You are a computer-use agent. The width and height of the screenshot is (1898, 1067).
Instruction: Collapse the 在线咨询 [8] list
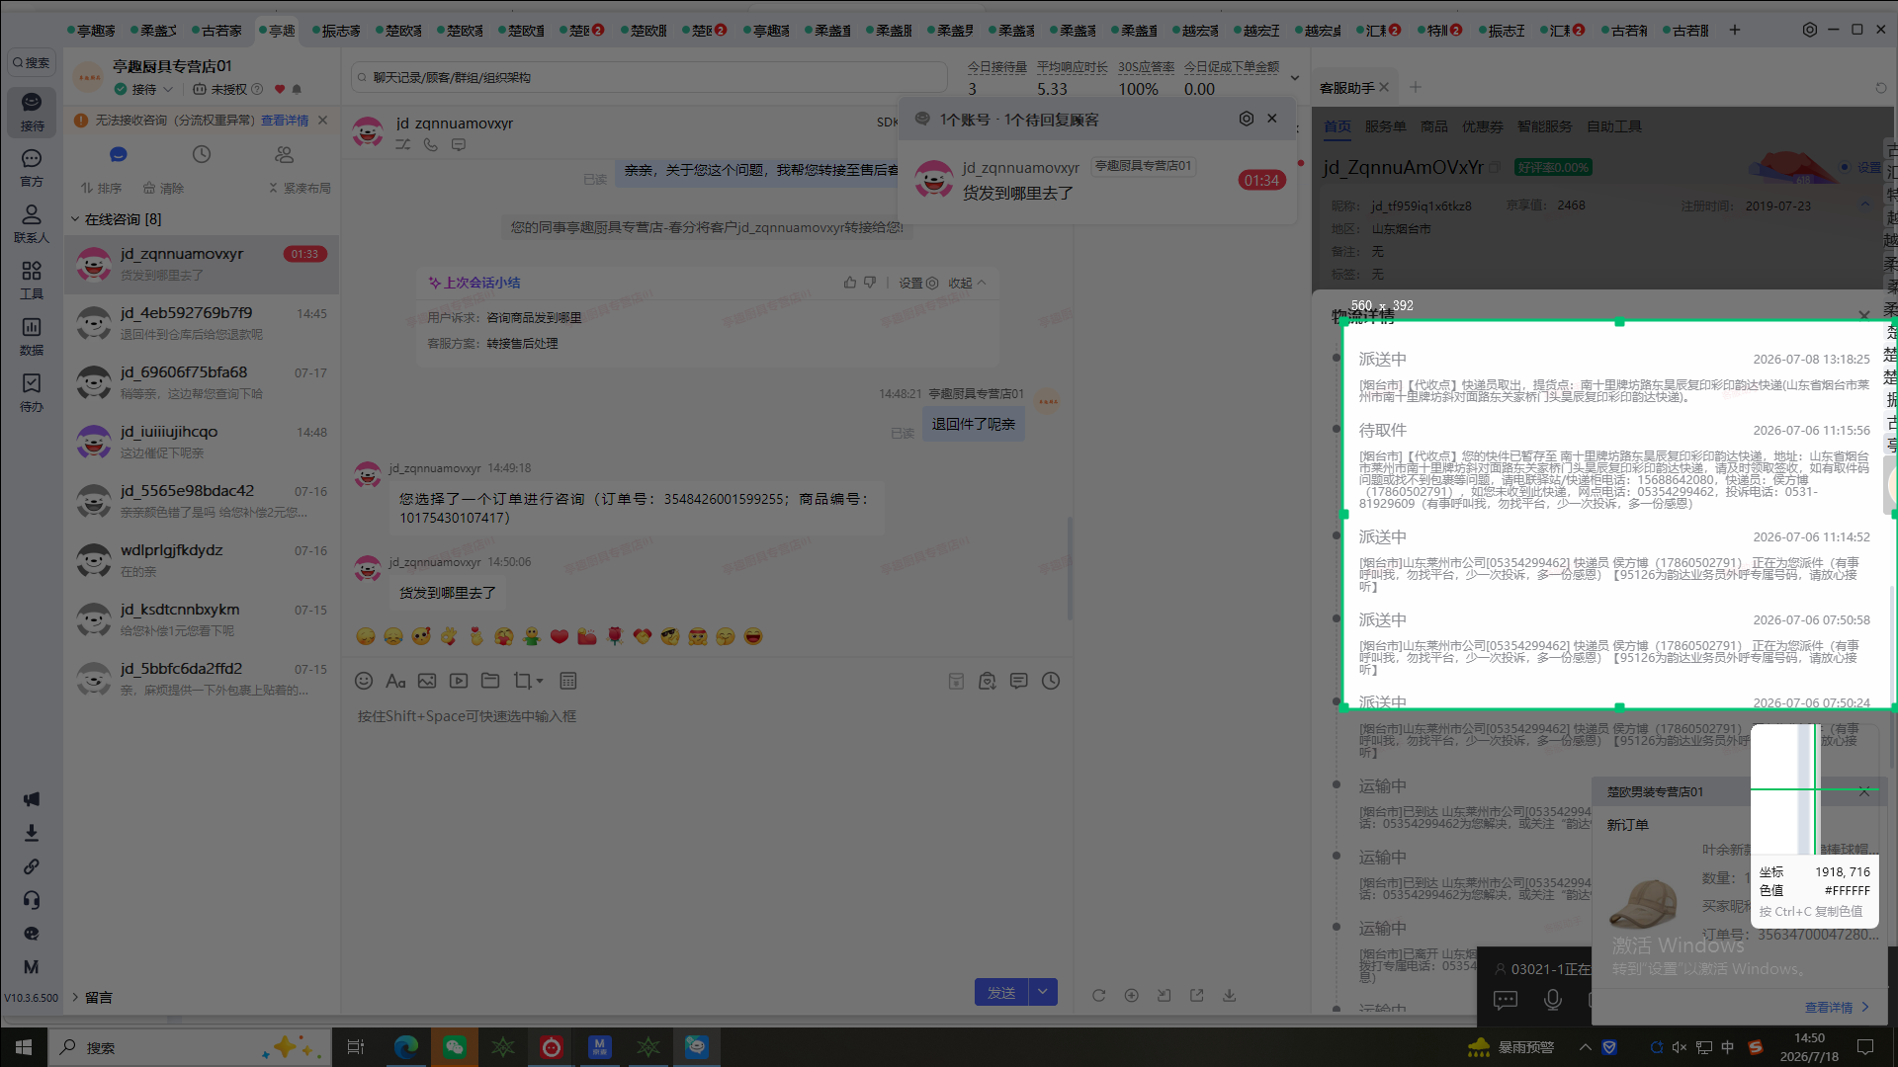(x=75, y=219)
